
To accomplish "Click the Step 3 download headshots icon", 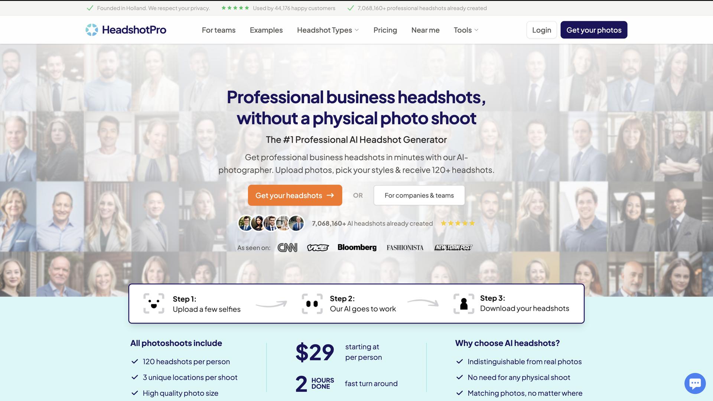I will click(x=463, y=303).
